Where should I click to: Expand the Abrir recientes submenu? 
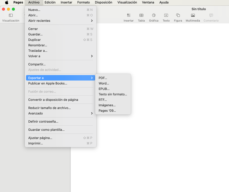[x=60, y=21]
